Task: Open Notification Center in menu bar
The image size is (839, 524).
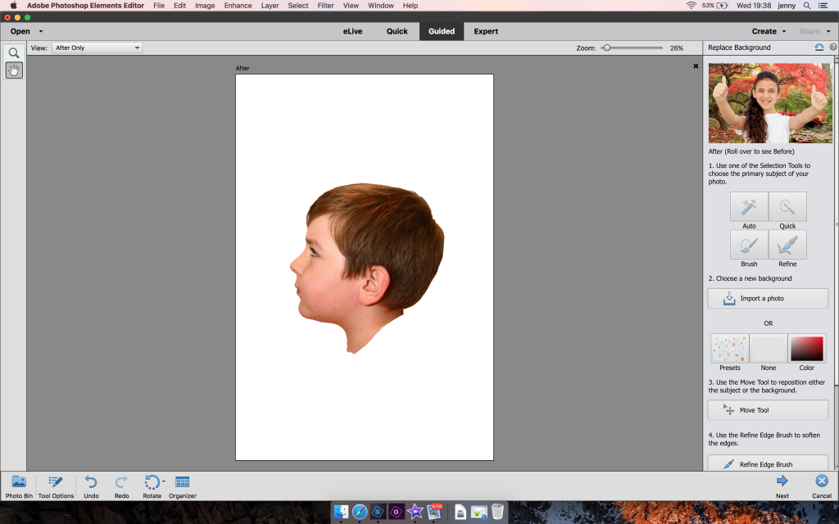Action: (823, 6)
